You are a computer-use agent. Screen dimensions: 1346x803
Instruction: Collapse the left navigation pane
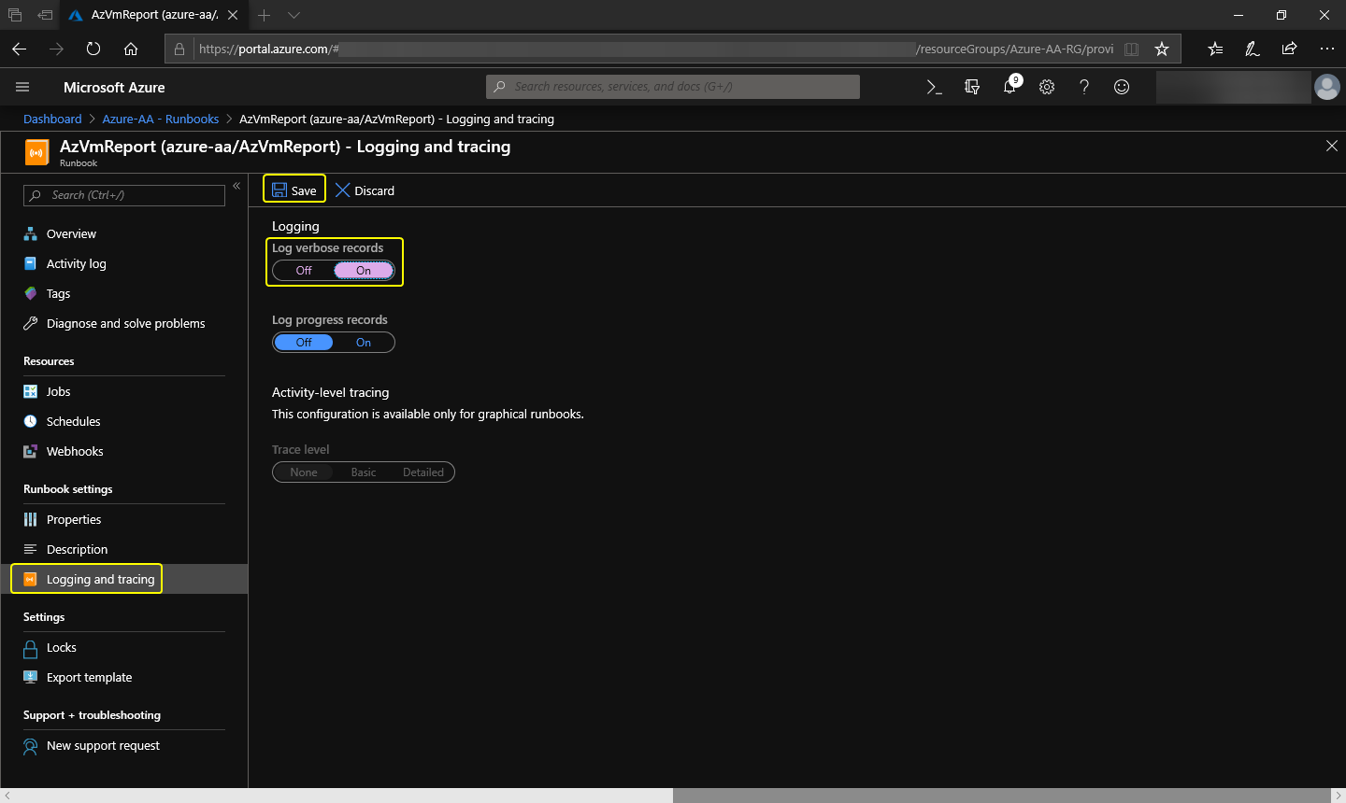coord(236,186)
